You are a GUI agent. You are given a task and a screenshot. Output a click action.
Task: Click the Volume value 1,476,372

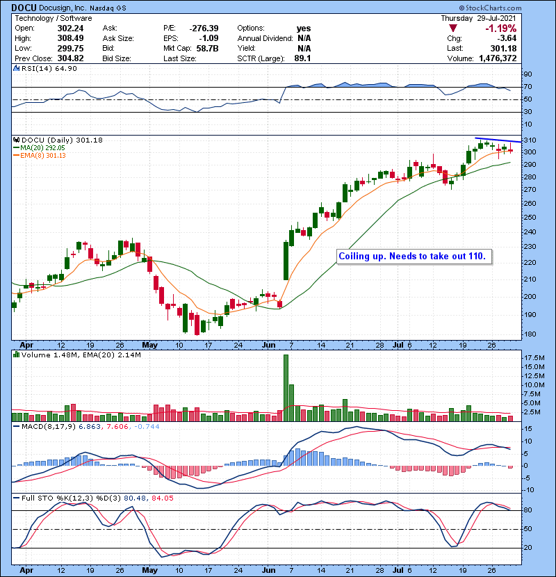click(x=498, y=58)
